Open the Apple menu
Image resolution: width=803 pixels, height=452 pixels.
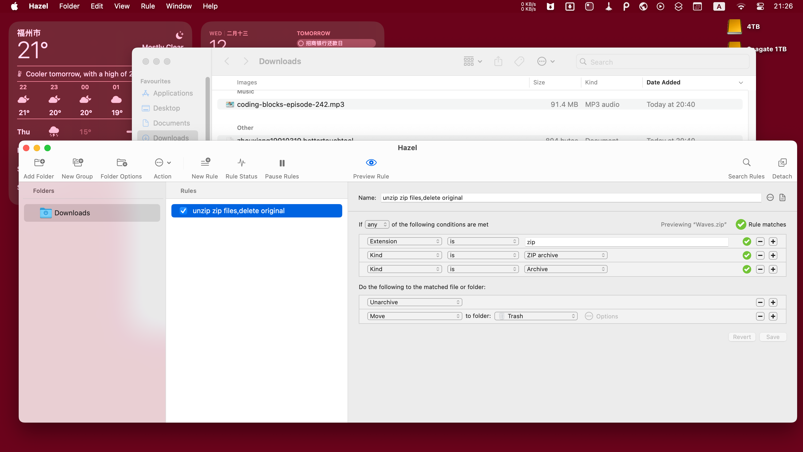pos(14,6)
